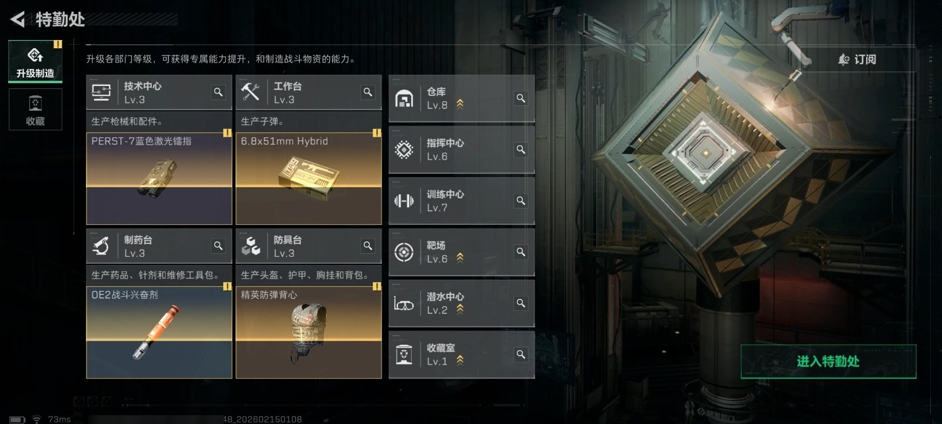The height and width of the screenshot is (424, 942).
Task: Select PERST-7蓝色激光镭指 item card
Action: click(159, 178)
